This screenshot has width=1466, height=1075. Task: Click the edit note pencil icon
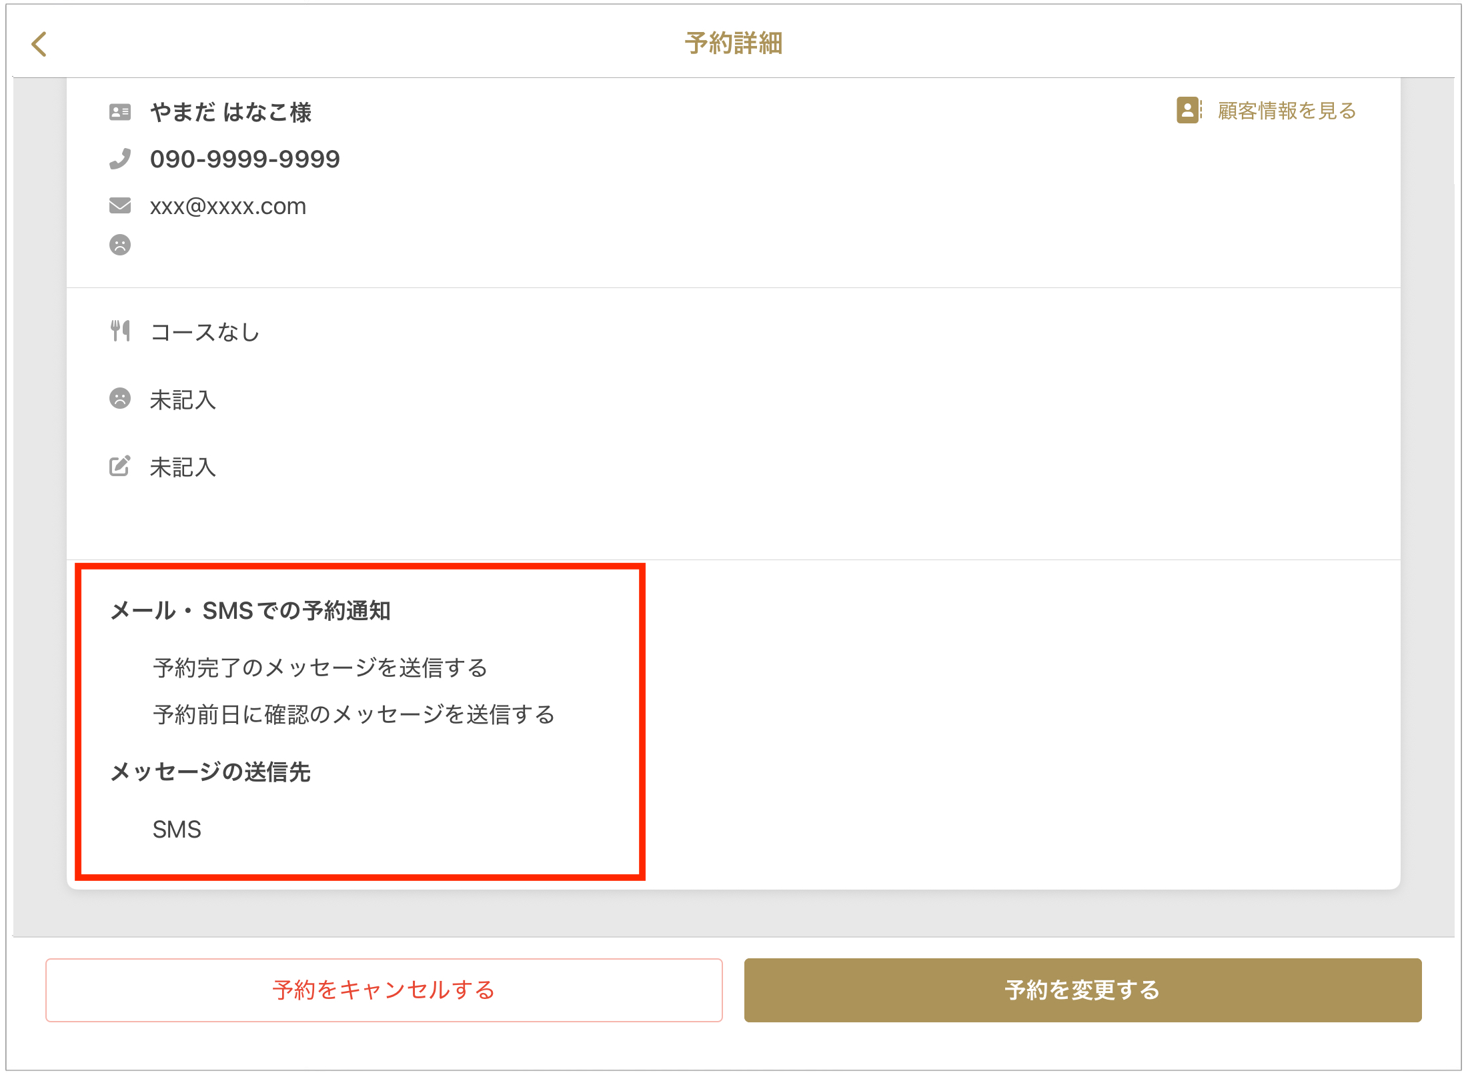[120, 466]
